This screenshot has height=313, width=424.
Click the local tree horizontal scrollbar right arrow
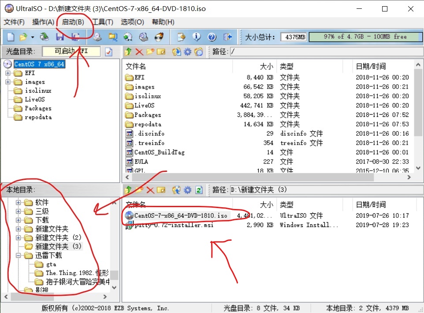[105, 297]
